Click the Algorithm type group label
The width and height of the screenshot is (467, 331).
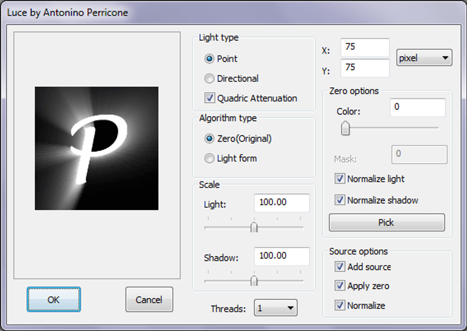point(228,118)
